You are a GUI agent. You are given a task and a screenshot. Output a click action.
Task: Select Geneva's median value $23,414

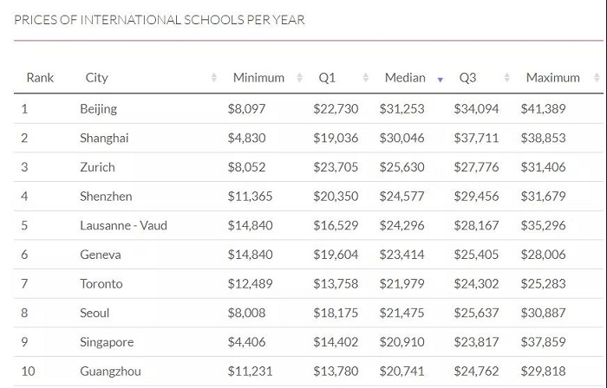click(x=401, y=255)
